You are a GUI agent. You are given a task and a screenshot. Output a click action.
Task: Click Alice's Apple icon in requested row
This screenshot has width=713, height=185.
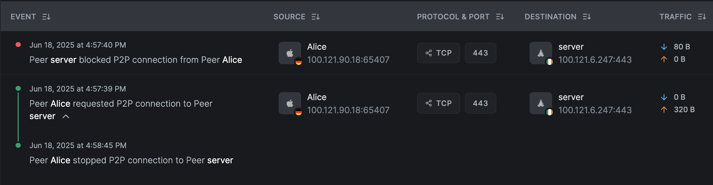(290, 103)
